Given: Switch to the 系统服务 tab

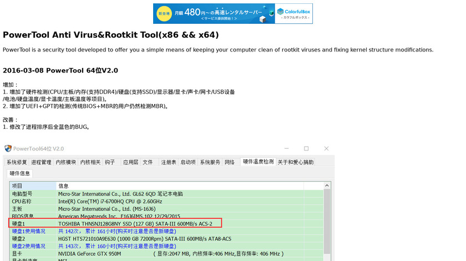Looking at the screenshot, I should point(210,163).
